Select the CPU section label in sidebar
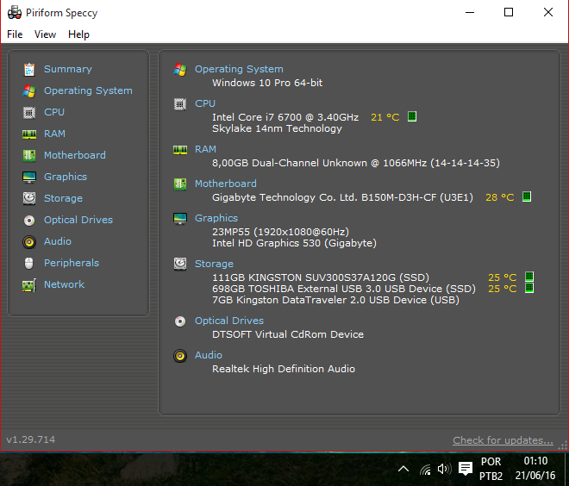Viewport: 569px width, 486px height. click(x=54, y=112)
